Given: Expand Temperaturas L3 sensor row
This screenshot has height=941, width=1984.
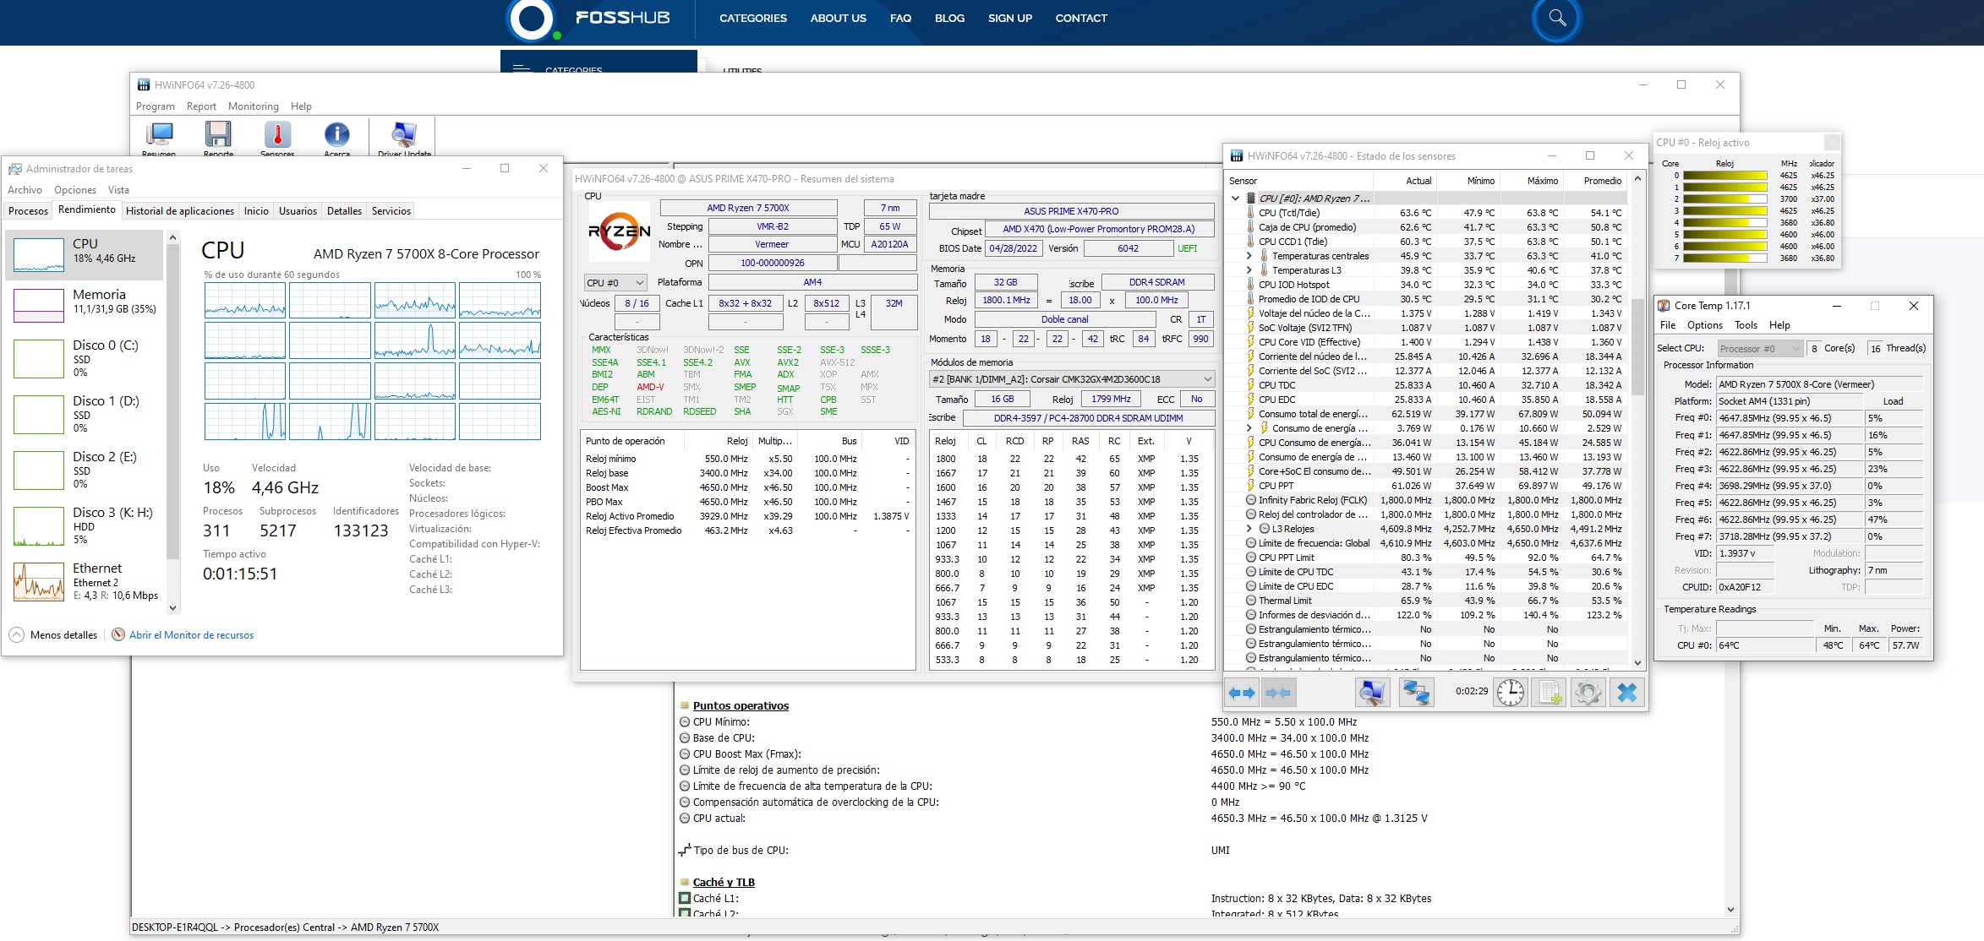Looking at the screenshot, I should (1249, 270).
